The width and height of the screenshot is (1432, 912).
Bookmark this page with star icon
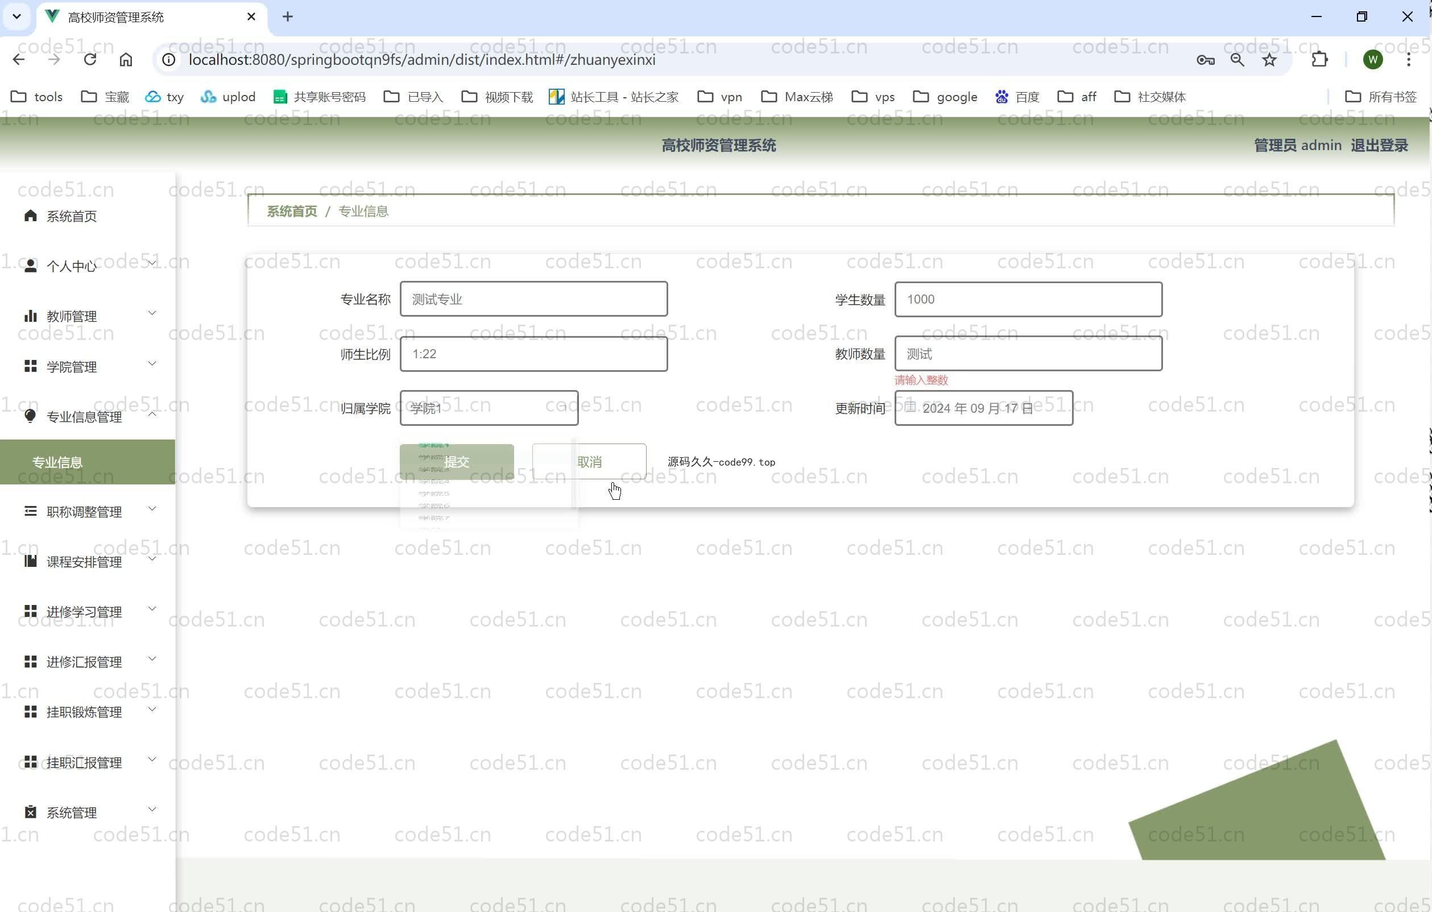(1270, 60)
